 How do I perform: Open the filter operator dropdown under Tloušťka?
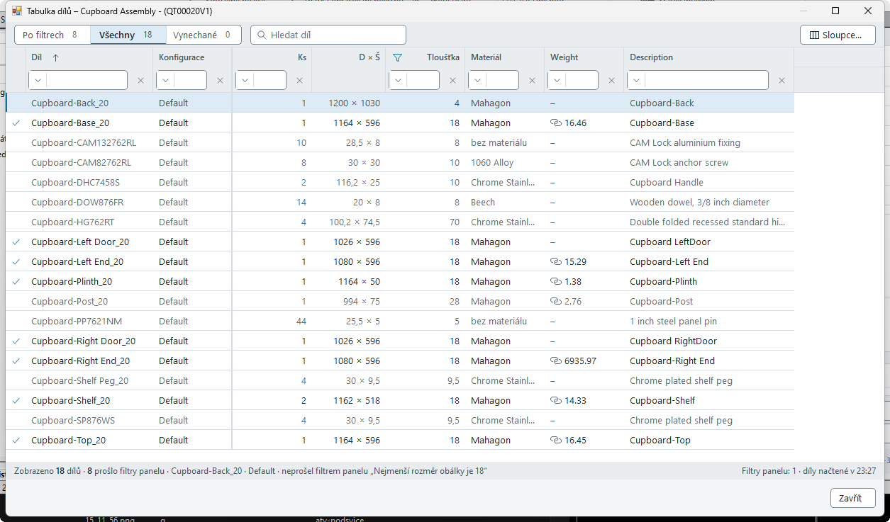tap(398, 80)
